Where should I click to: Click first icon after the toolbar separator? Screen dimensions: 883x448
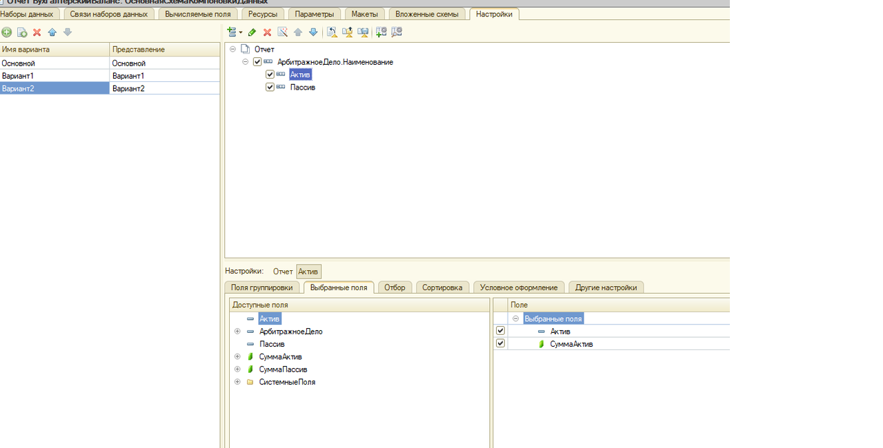coord(332,32)
